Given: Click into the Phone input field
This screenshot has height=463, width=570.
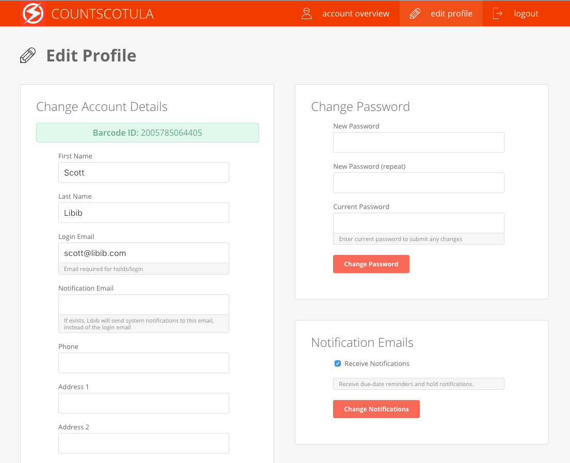Looking at the screenshot, I should pyautogui.click(x=144, y=363).
